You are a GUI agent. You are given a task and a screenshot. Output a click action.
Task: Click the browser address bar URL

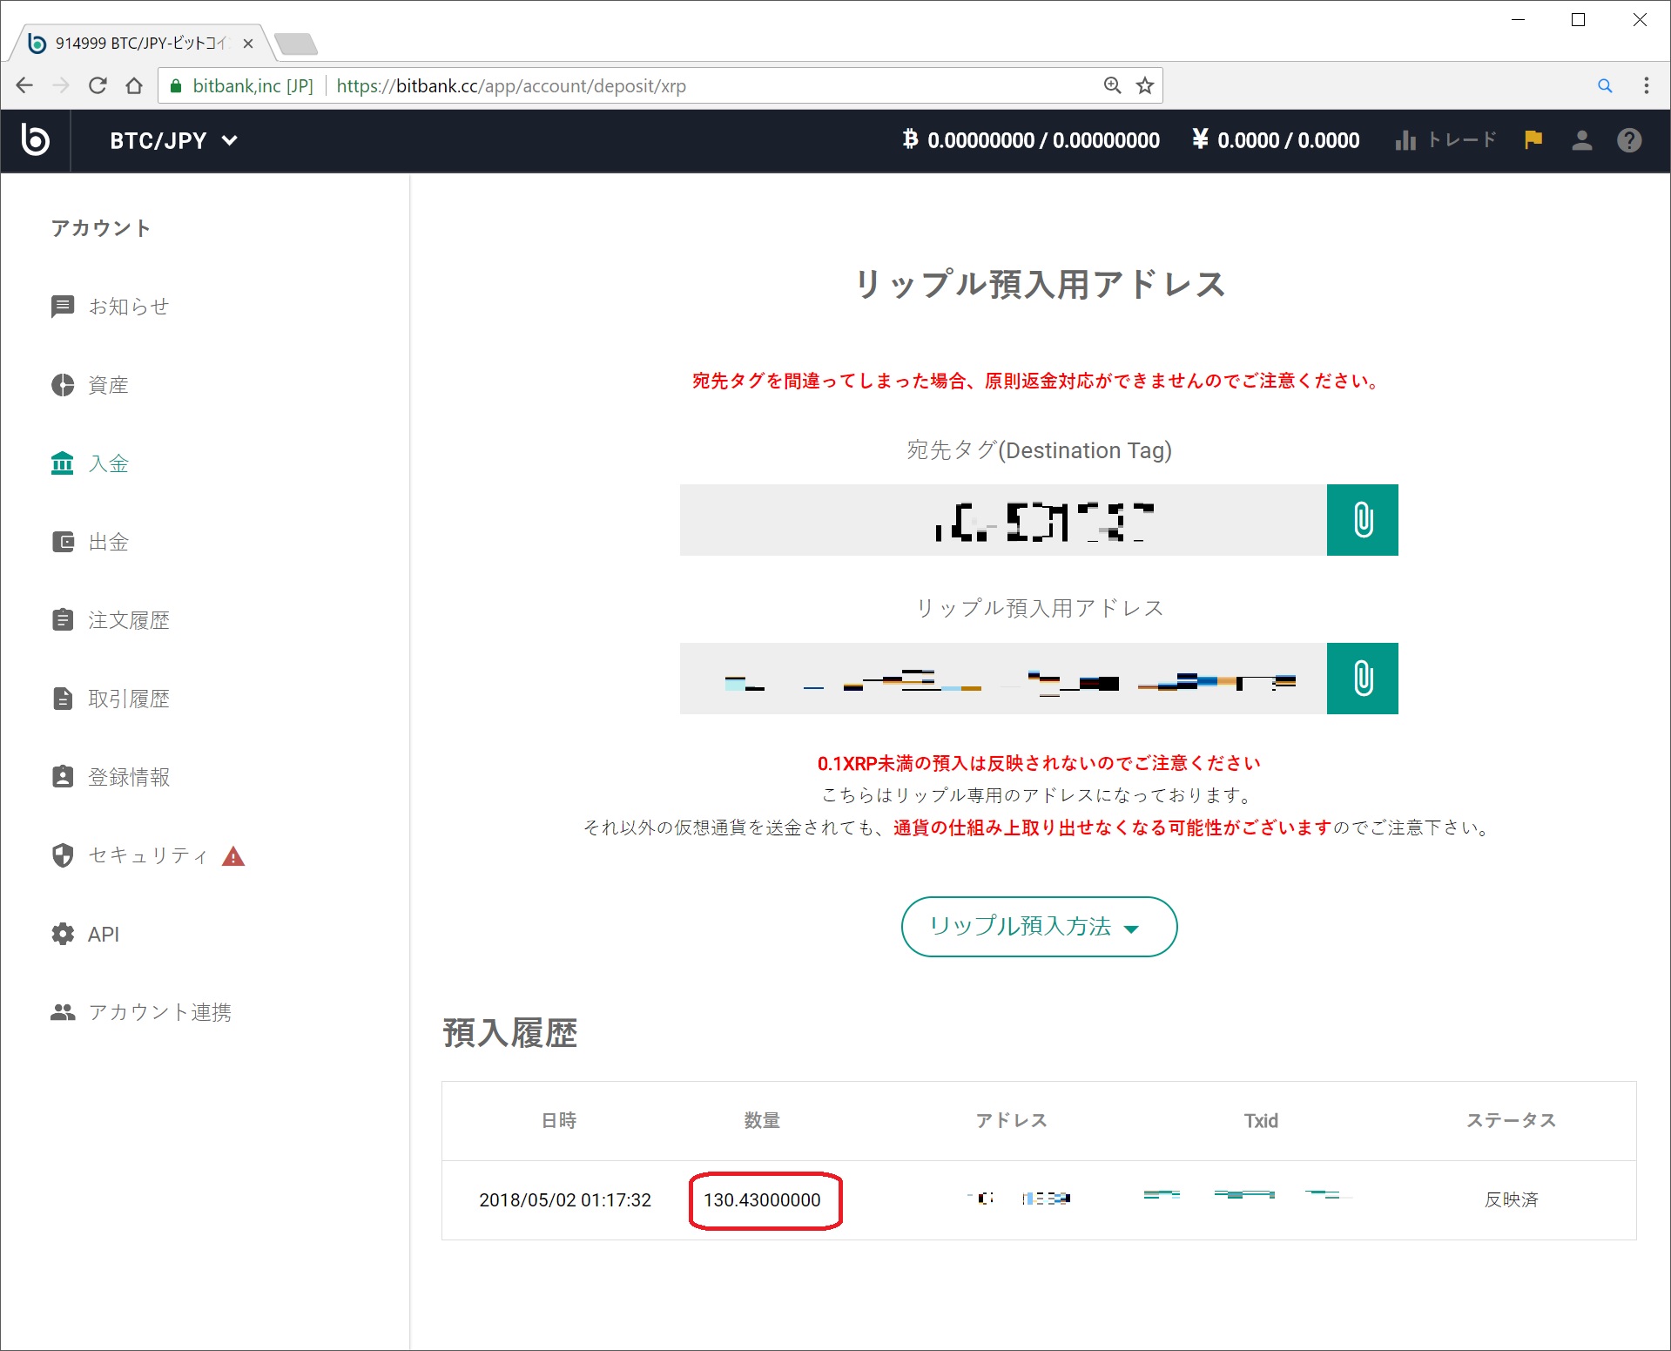610,85
